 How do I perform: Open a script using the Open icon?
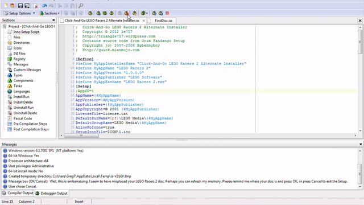(x=13, y=6)
